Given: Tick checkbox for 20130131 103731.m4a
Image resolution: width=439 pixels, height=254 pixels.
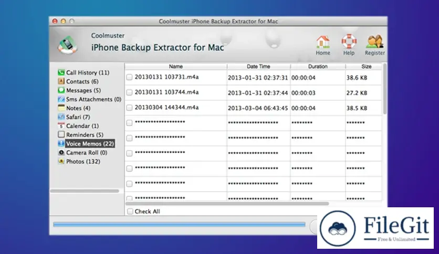Looking at the screenshot, I should (129, 77).
